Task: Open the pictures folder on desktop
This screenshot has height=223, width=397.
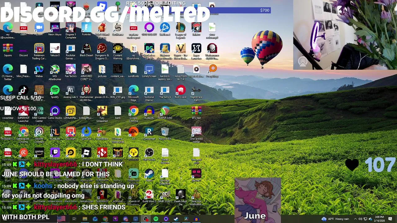Action: click(102, 71)
